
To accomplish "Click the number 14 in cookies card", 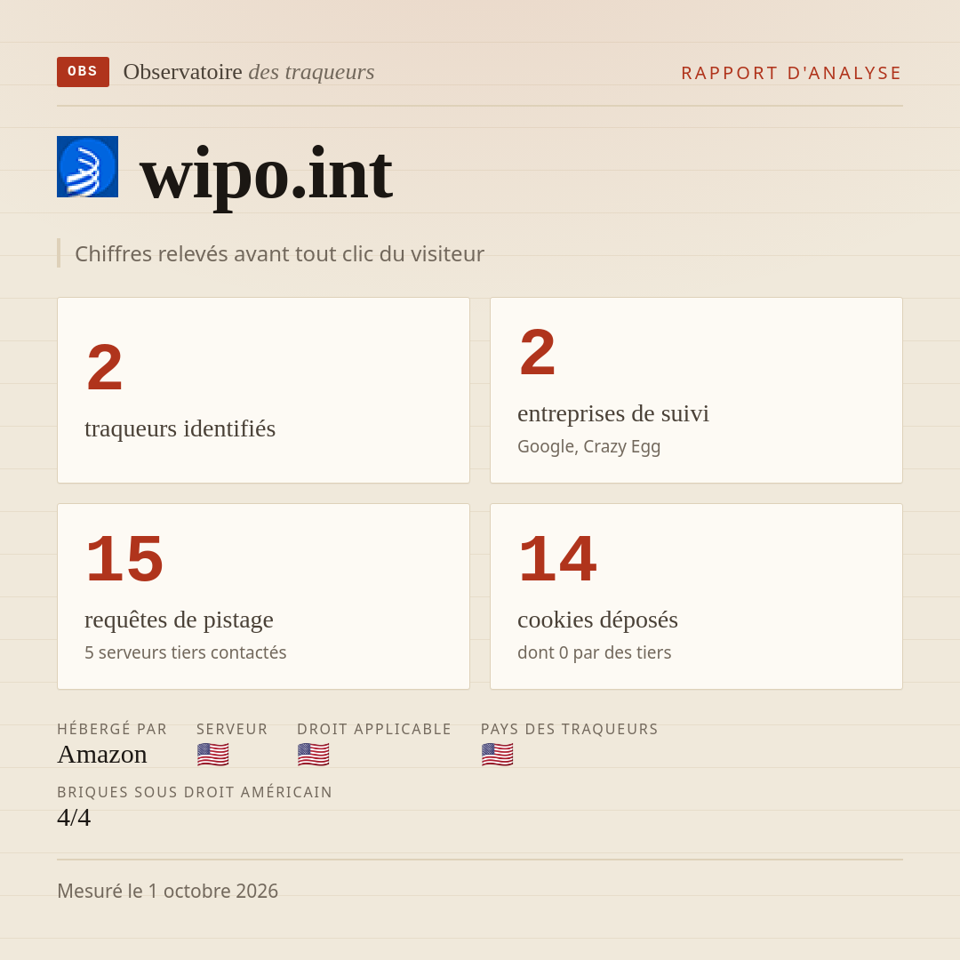I will pos(557,558).
